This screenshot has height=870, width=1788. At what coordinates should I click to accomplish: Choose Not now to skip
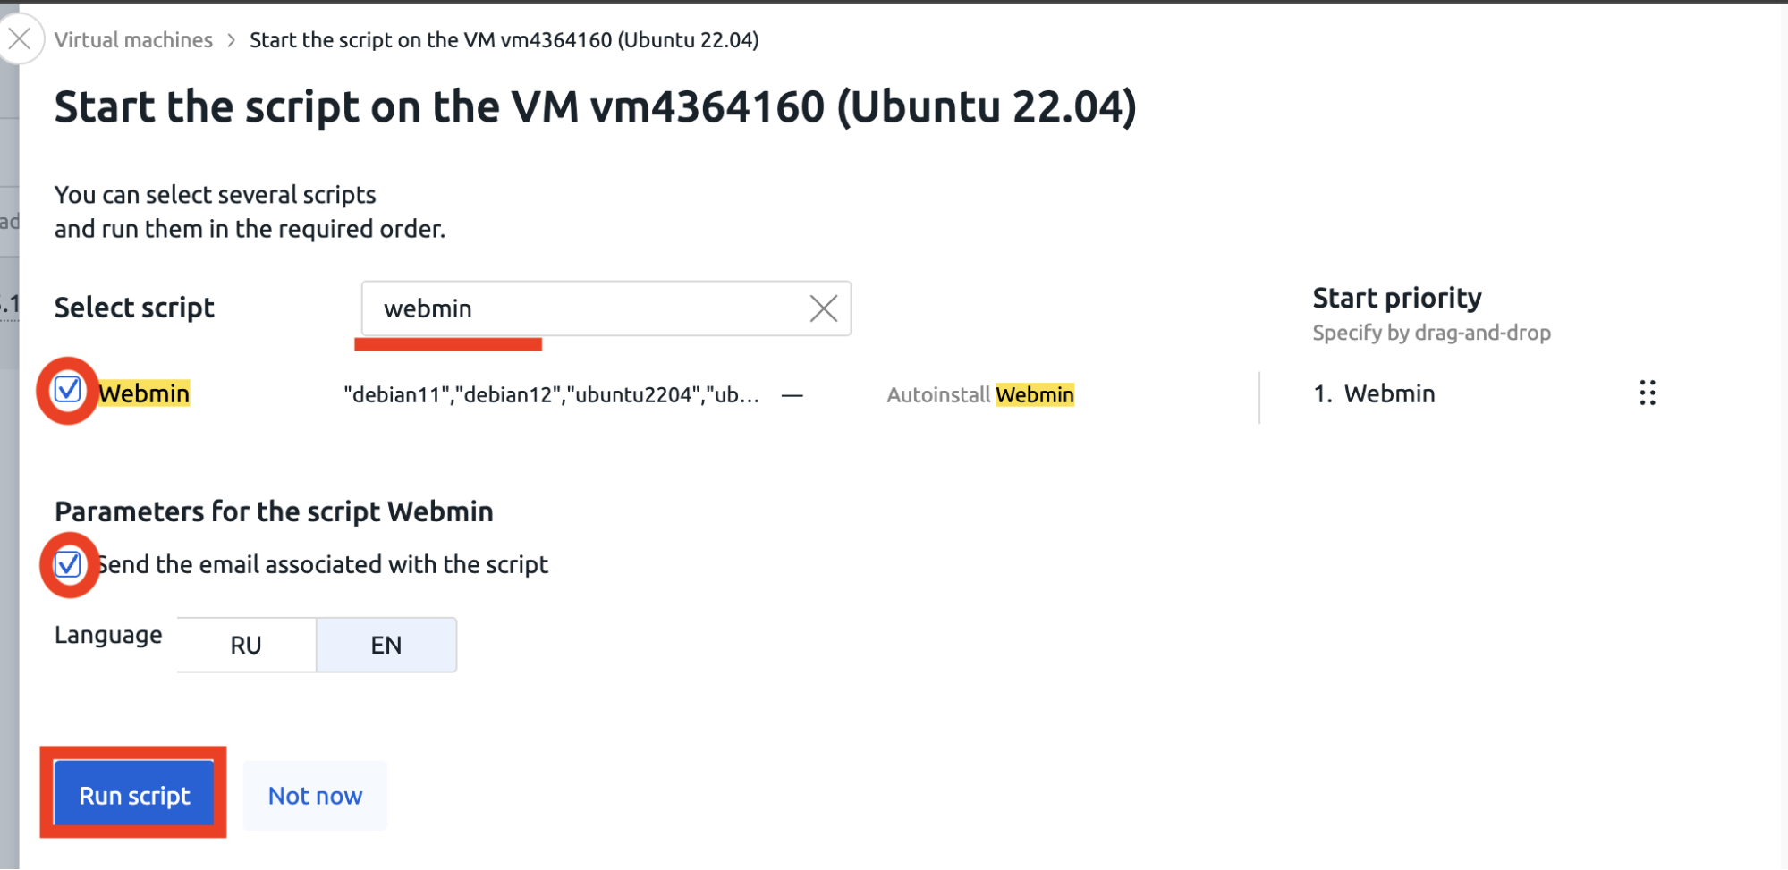[x=315, y=796]
